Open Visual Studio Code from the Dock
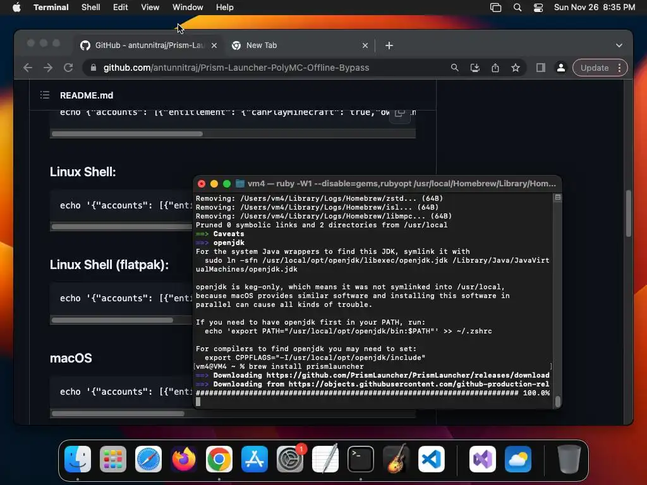The height and width of the screenshot is (485, 647). pyautogui.click(x=432, y=459)
